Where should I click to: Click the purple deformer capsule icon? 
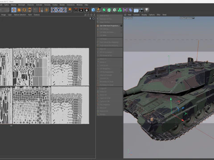[x=131, y=10]
